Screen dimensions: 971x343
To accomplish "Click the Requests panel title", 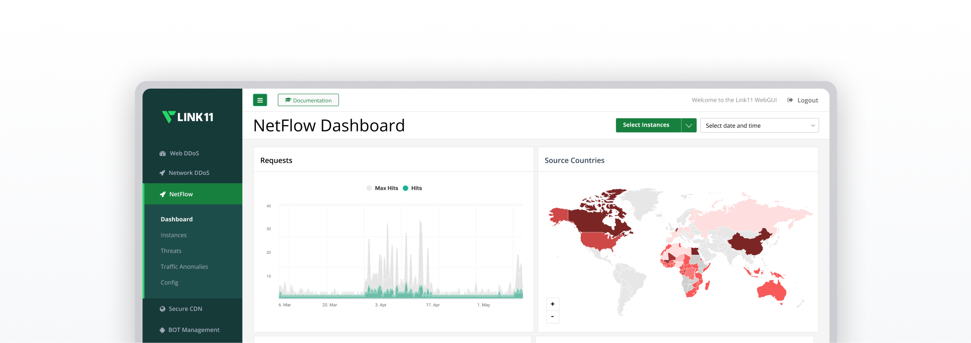I will pyautogui.click(x=276, y=160).
